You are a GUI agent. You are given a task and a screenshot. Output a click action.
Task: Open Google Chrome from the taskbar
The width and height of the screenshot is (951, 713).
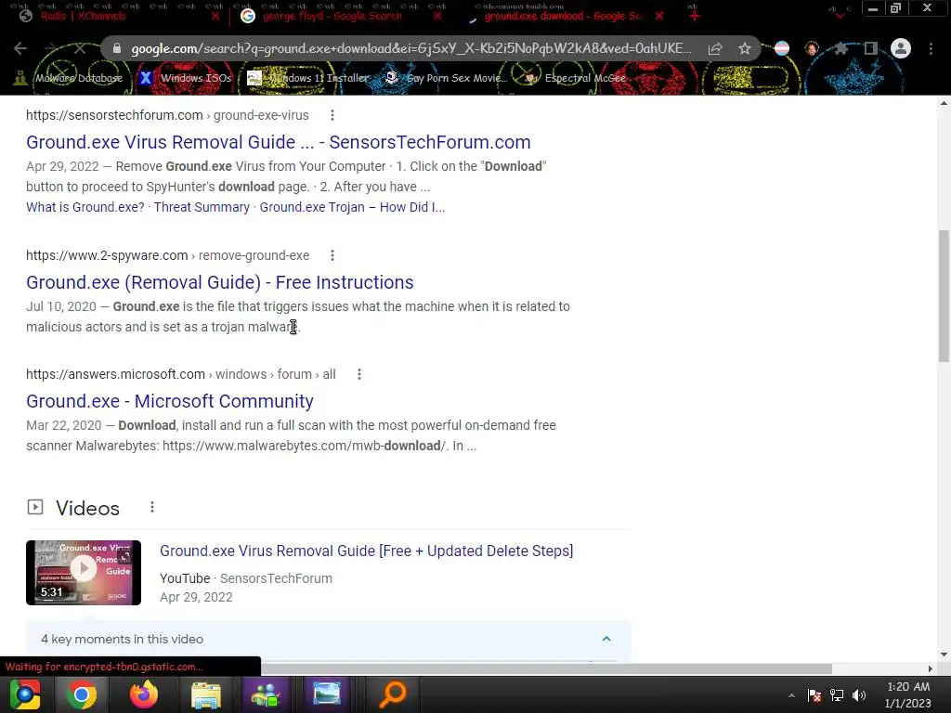coord(82,694)
